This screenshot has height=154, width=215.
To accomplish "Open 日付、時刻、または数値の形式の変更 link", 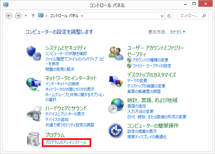I will [x=157, y=117].
